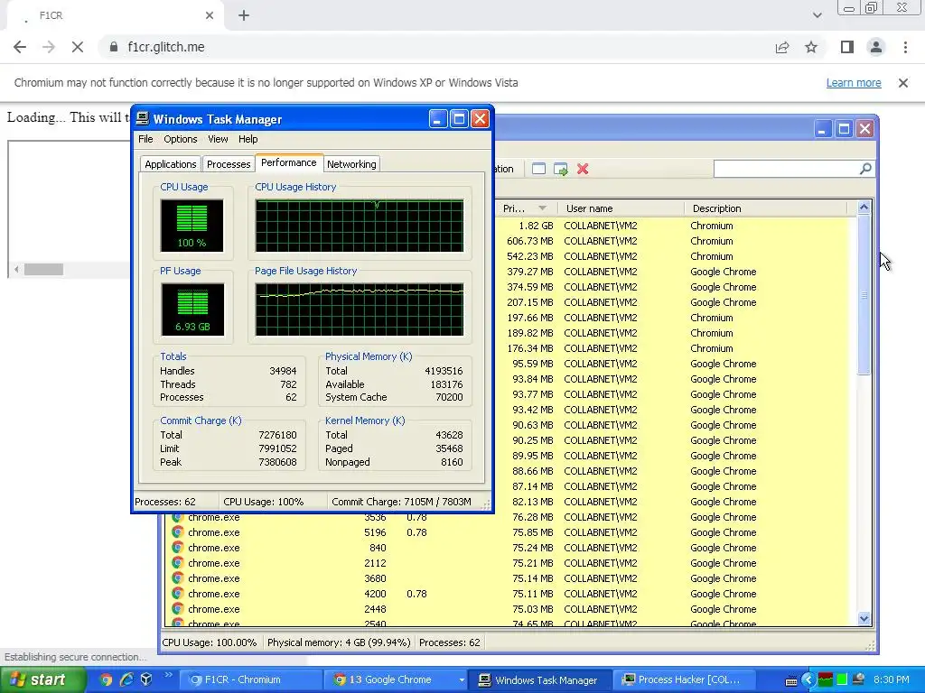Select the 379.27 MB Google Chrome row
This screenshot has height=693, width=925.
676,272
